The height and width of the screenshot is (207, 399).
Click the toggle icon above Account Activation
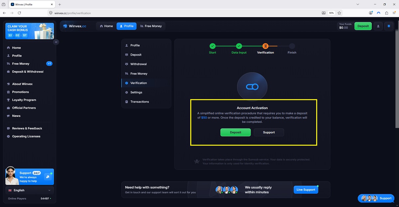252,87
